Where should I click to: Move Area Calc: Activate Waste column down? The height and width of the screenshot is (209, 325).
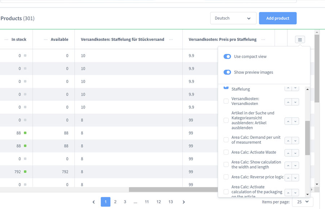pyautogui.click(x=295, y=153)
